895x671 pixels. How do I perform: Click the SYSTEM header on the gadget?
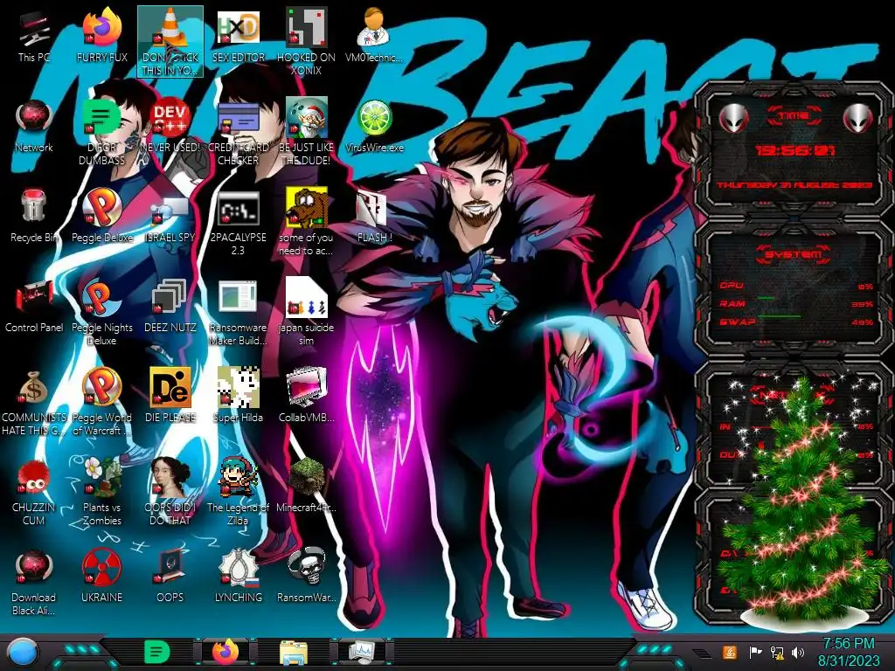[794, 254]
